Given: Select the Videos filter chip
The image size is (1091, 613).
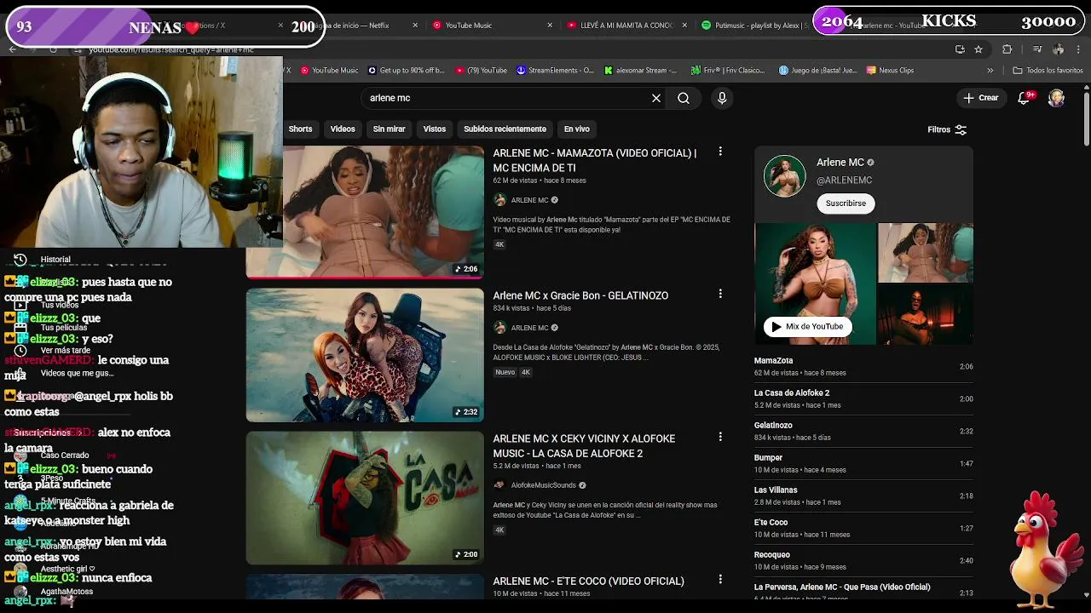Looking at the screenshot, I should tap(343, 129).
